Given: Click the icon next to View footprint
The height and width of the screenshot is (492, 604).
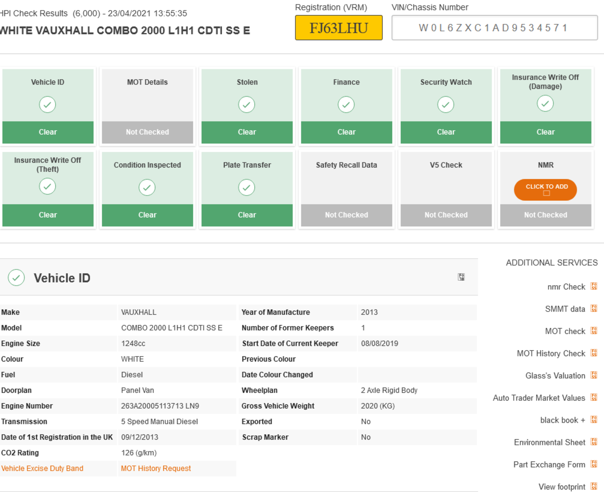Looking at the screenshot, I should (594, 486).
